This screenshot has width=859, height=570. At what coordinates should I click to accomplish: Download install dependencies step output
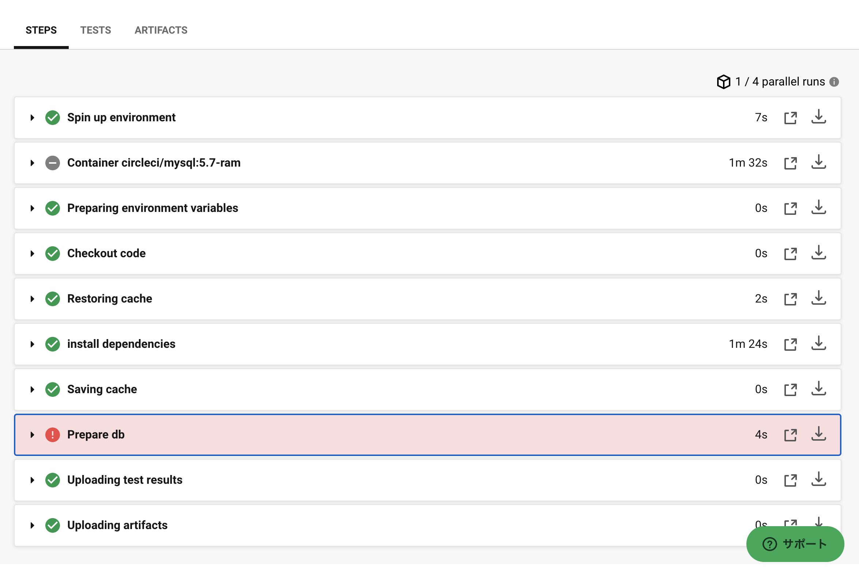point(818,344)
